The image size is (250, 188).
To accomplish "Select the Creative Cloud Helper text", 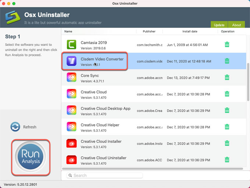I will [x=100, y=125].
